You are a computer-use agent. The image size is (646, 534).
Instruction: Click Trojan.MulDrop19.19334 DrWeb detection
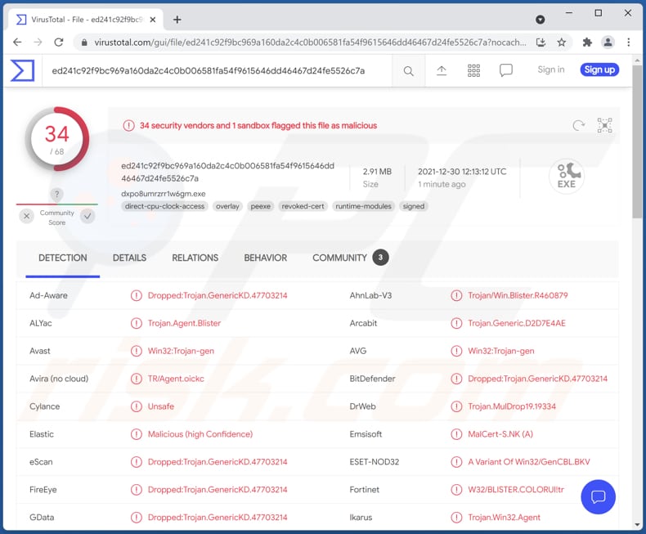(x=512, y=406)
